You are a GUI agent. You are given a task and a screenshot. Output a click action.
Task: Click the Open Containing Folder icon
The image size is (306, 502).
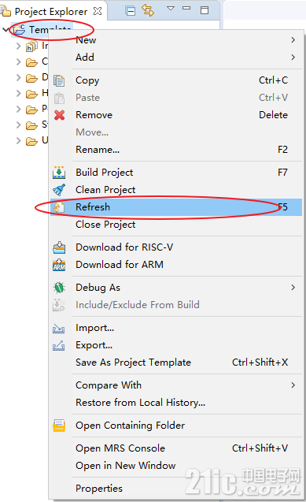pyautogui.click(x=59, y=426)
